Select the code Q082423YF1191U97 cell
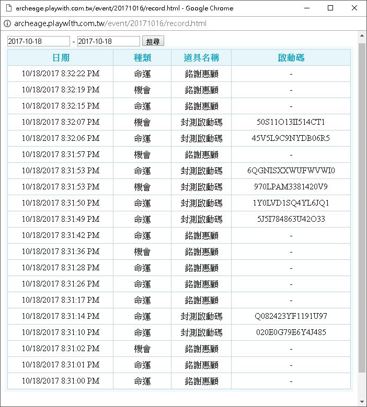Viewport: 367px width, 407px height. [x=291, y=316]
